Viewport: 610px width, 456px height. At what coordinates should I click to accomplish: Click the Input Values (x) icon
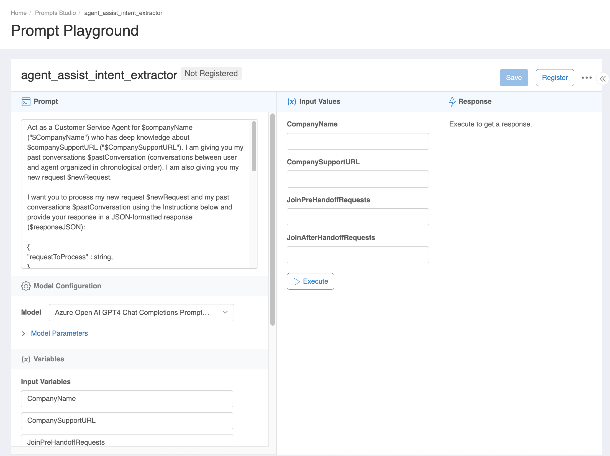(x=291, y=102)
